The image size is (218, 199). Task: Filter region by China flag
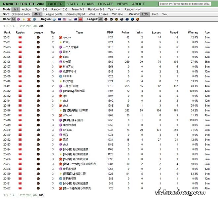click(x=81, y=19)
